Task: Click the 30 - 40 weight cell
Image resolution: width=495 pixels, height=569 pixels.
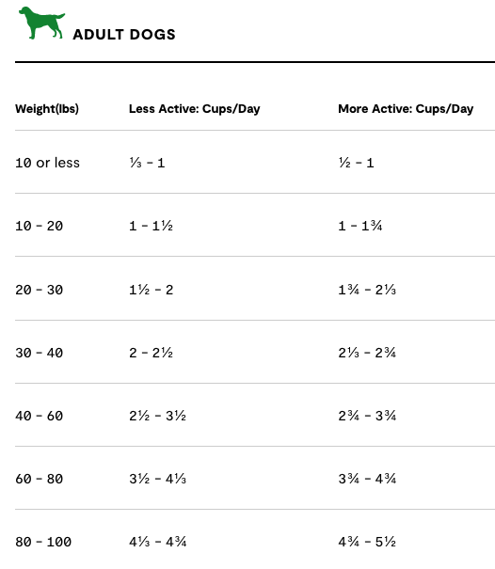Action: click(39, 353)
